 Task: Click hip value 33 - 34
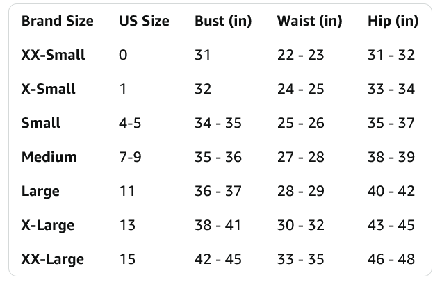tap(391, 89)
